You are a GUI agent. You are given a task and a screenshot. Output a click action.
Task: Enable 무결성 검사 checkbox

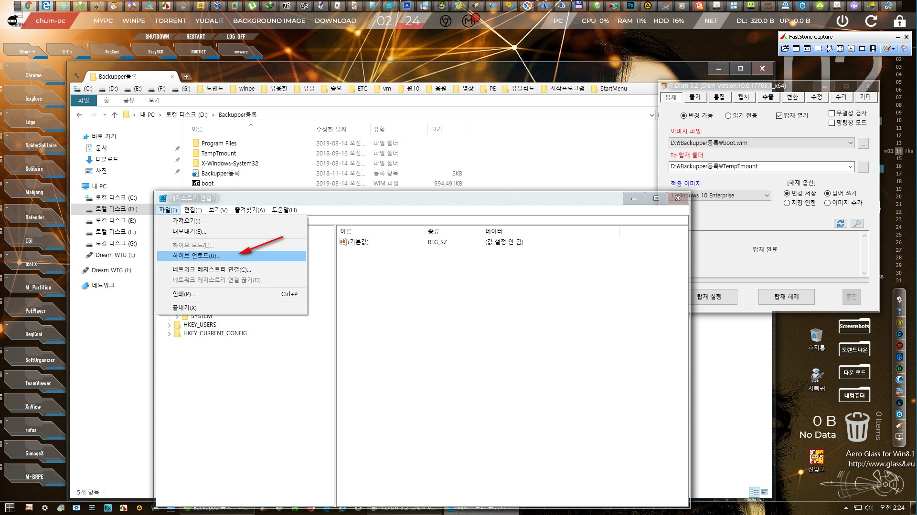click(832, 113)
